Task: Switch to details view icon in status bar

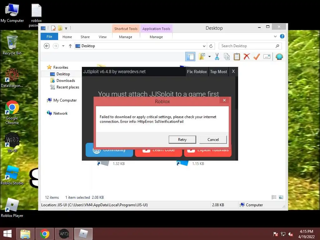Action: click(x=274, y=197)
